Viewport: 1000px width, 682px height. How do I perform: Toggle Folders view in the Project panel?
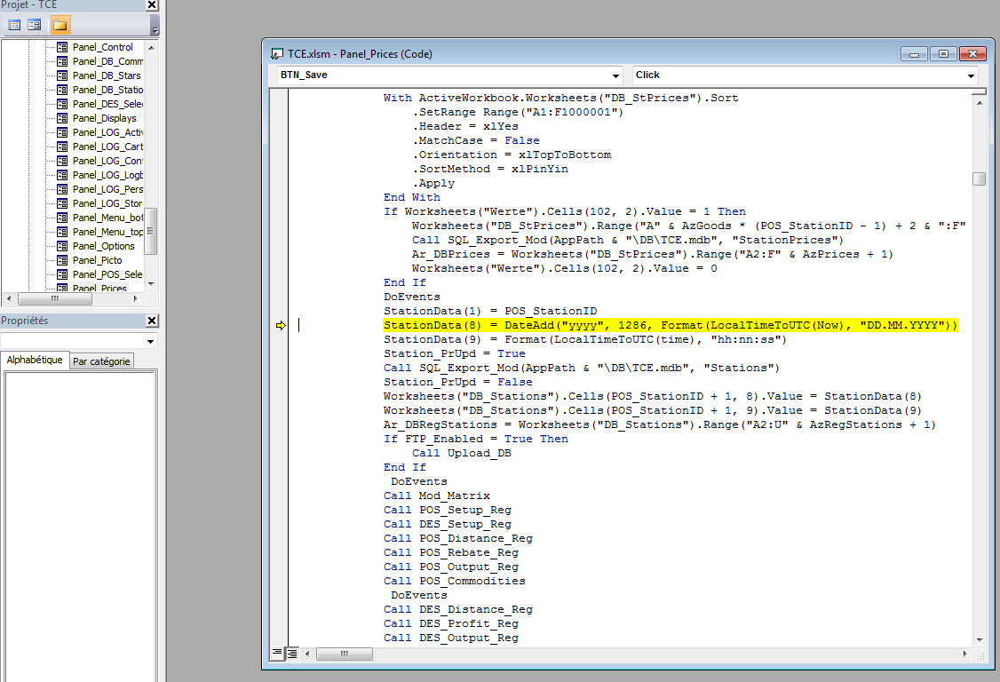60,25
